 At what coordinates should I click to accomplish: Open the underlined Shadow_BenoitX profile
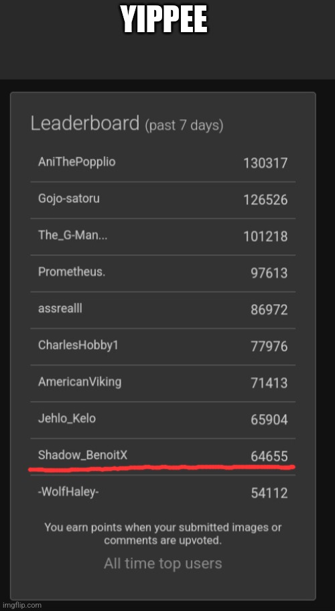tap(82, 455)
